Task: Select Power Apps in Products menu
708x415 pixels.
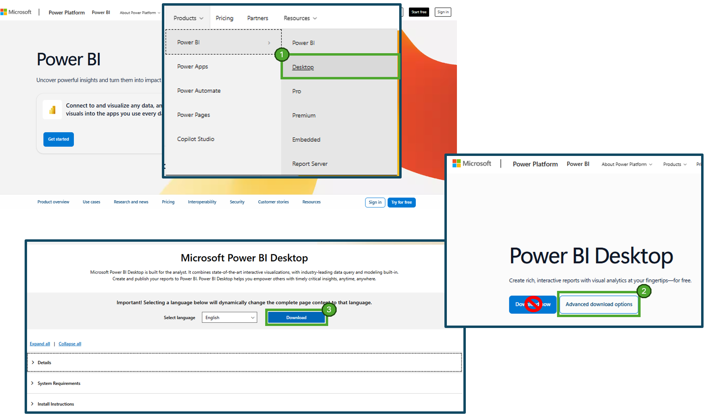Action: pyautogui.click(x=193, y=66)
